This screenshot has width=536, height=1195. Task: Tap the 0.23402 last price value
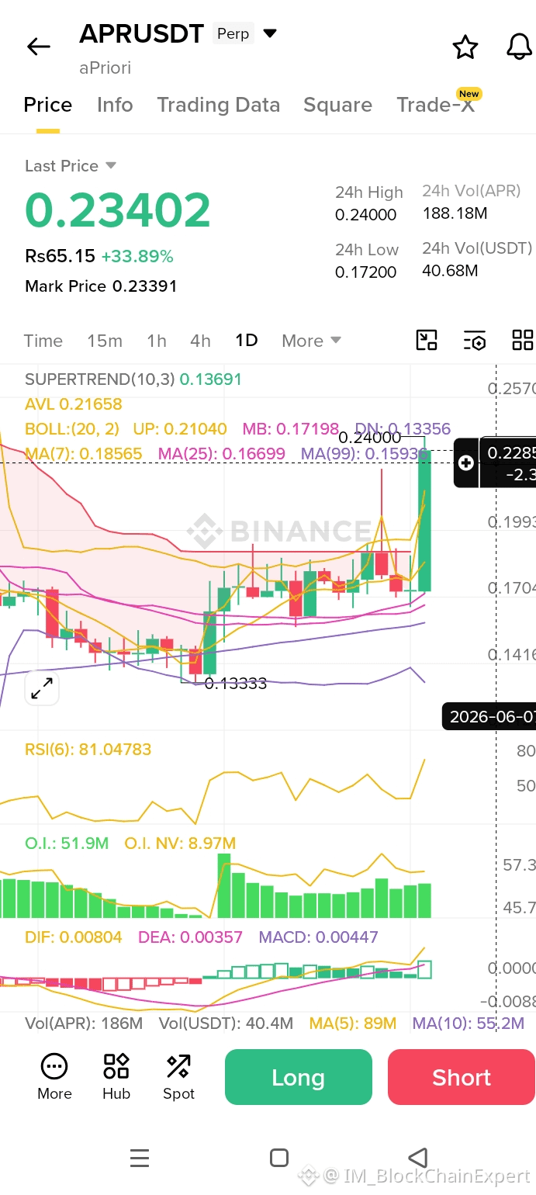pyautogui.click(x=118, y=210)
